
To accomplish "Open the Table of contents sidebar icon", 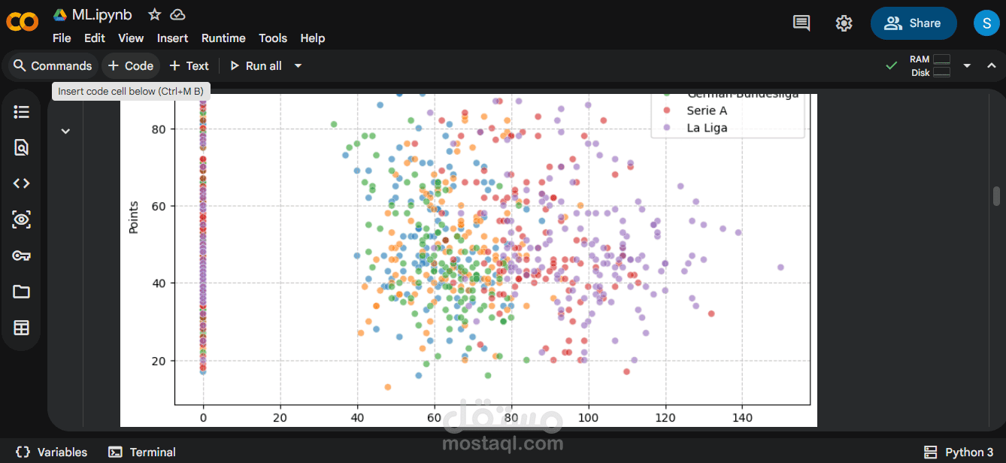I will (x=22, y=112).
